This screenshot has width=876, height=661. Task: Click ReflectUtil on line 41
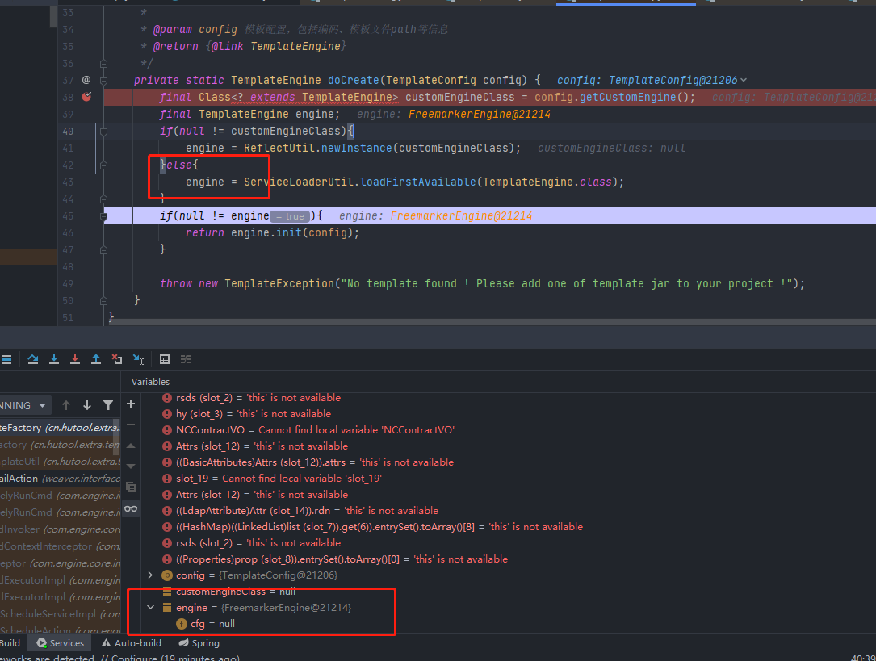coord(279,148)
